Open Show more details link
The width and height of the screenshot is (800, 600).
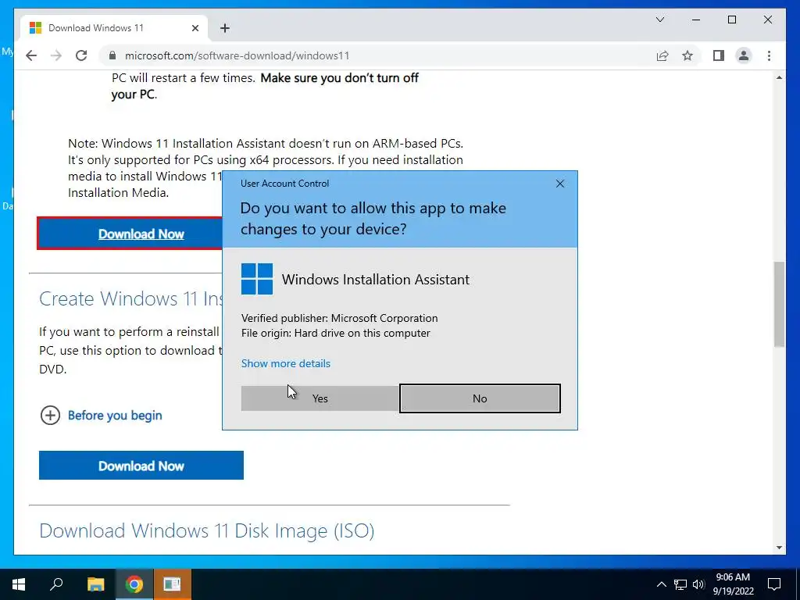[x=286, y=363]
